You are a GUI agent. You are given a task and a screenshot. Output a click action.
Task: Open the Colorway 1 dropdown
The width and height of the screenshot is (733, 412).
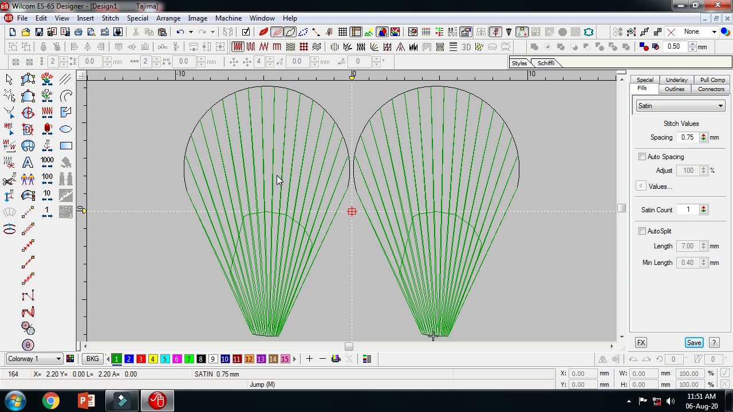pos(35,359)
